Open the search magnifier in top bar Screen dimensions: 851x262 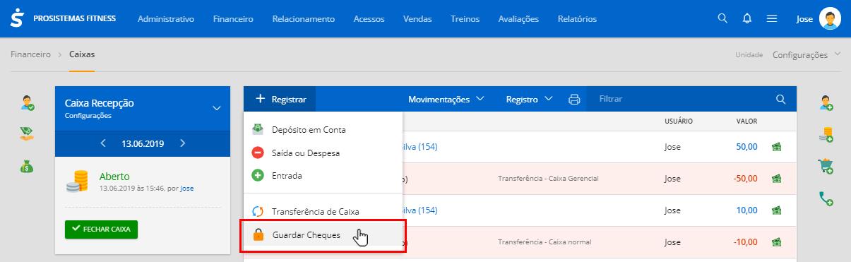point(722,18)
